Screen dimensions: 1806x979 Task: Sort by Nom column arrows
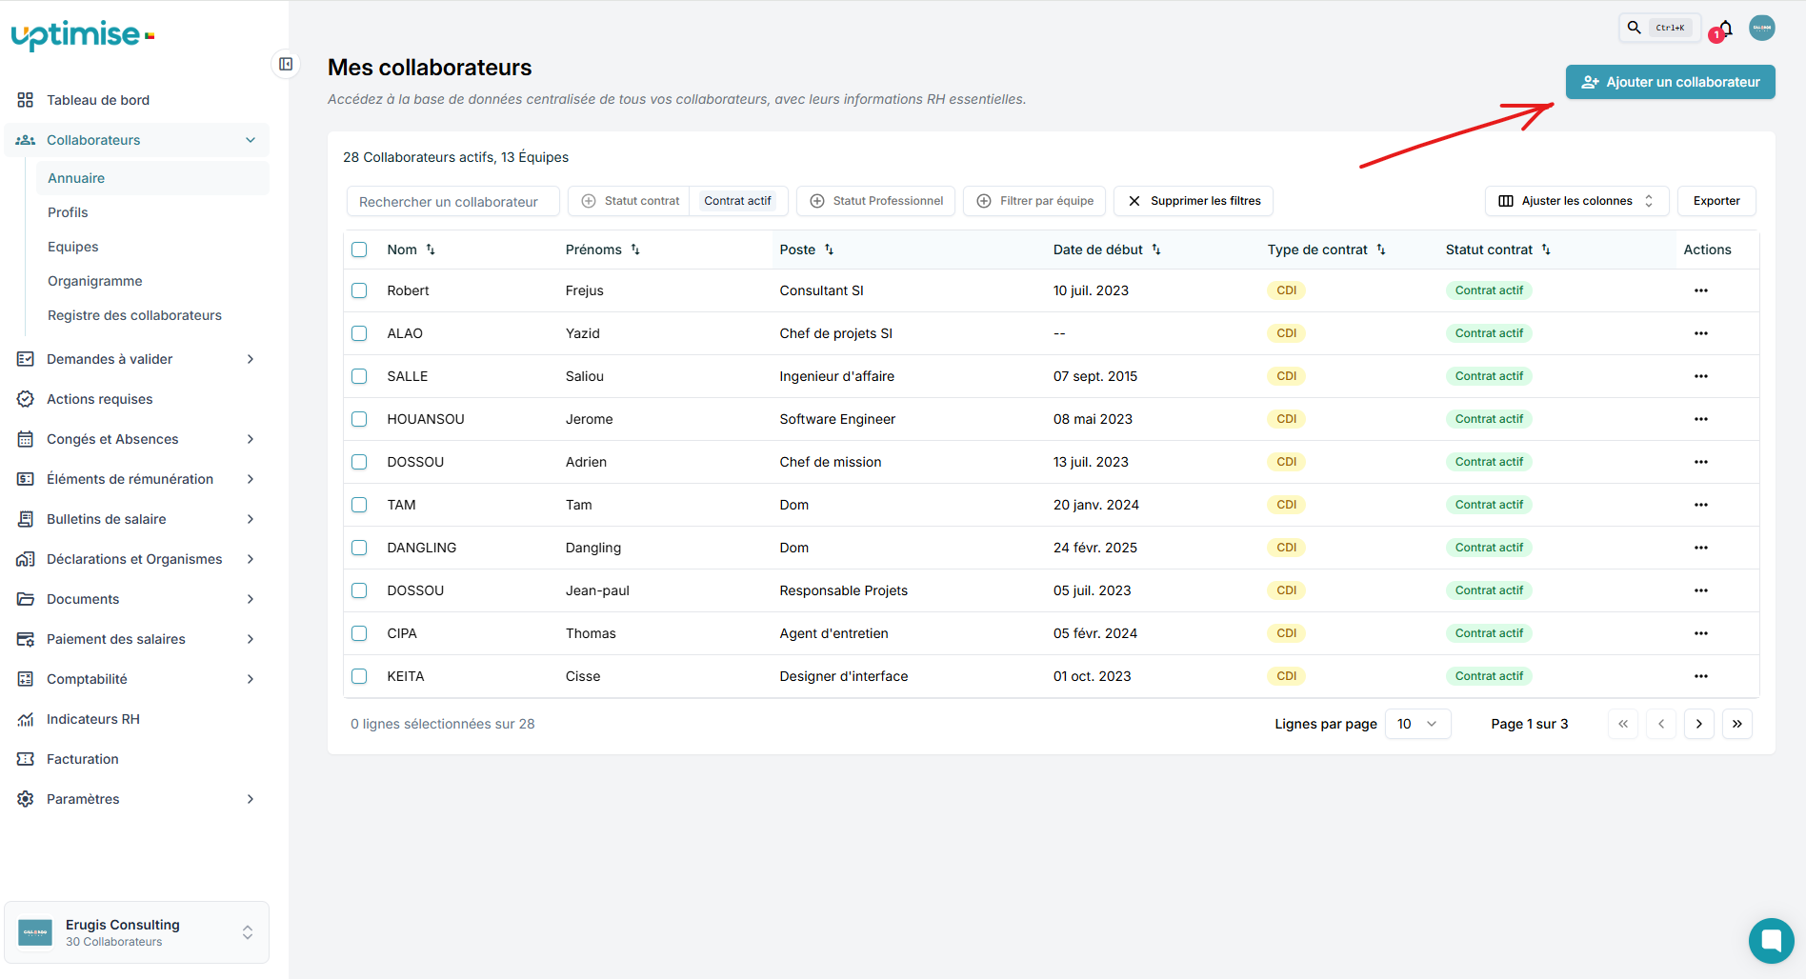click(x=431, y=250)
